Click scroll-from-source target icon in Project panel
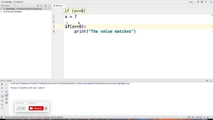The image size is (213, 120). tap(38, 6)
